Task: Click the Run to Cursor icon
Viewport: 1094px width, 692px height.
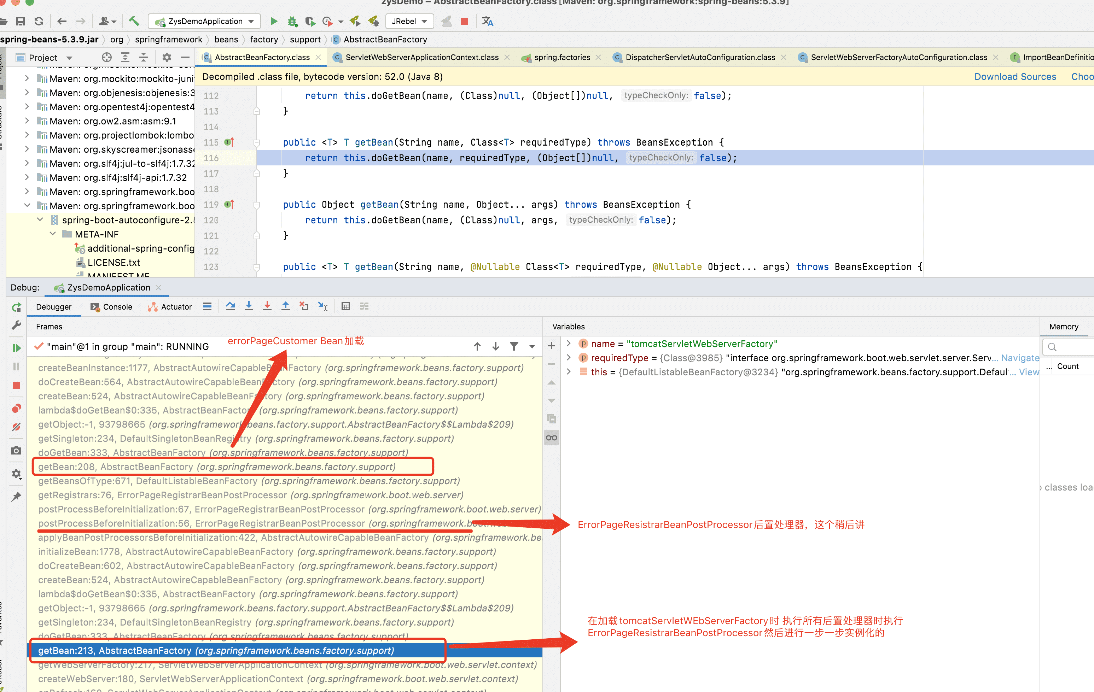Action: [322, 306]
